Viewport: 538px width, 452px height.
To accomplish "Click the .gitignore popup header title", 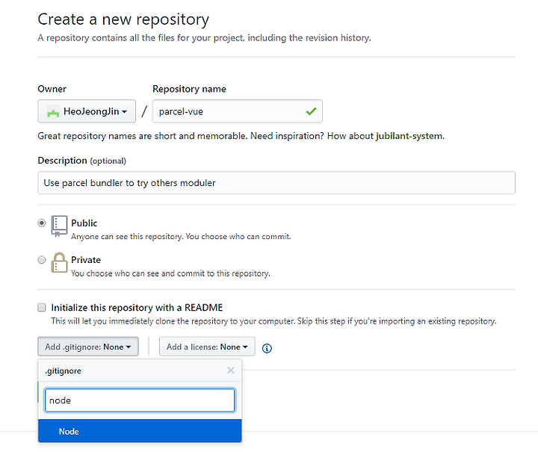I will pyautogui.click(x=63, y=371).
